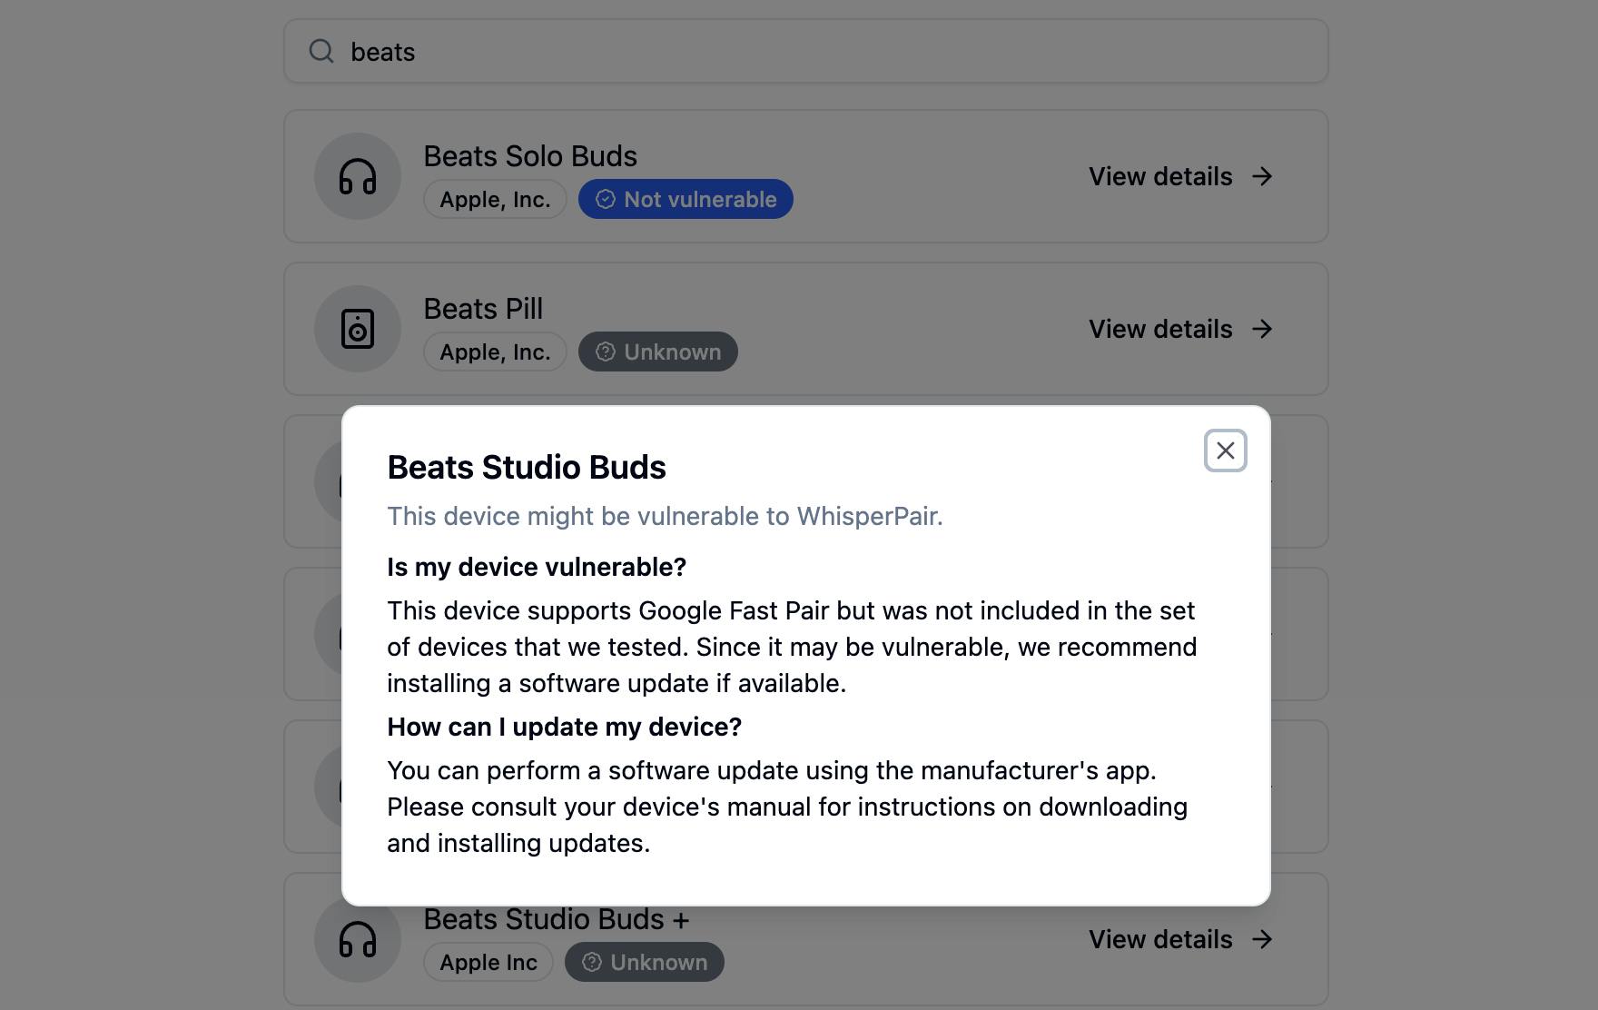Click the magnifier search icon
The height and width of the screenshot is (1010, 1598).
tap(321, 51)
